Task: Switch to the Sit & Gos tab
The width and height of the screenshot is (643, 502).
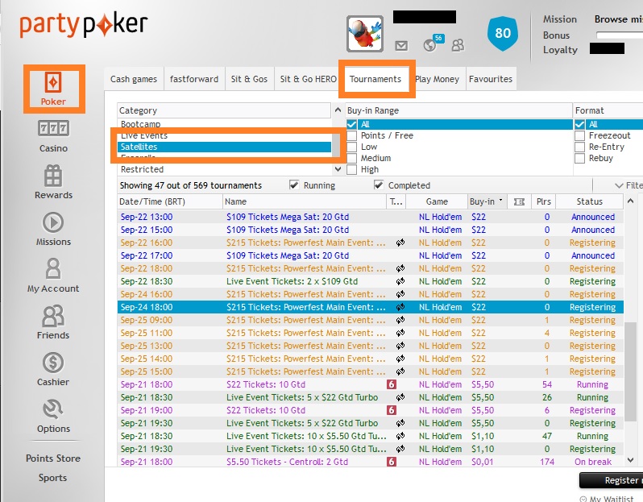Action: coord(249,79)
